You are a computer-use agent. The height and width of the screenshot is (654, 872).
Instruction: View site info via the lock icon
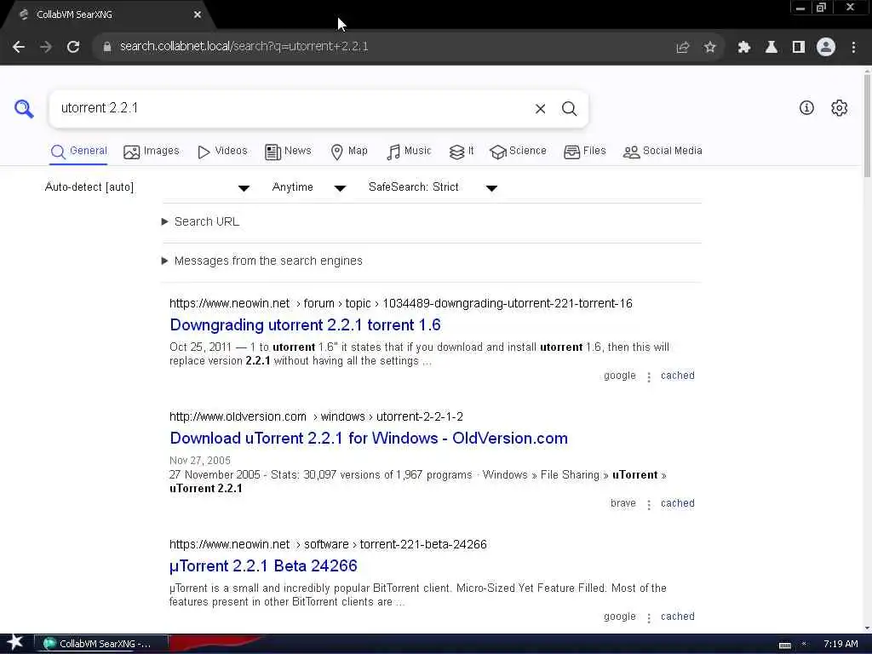coord(106,47)
